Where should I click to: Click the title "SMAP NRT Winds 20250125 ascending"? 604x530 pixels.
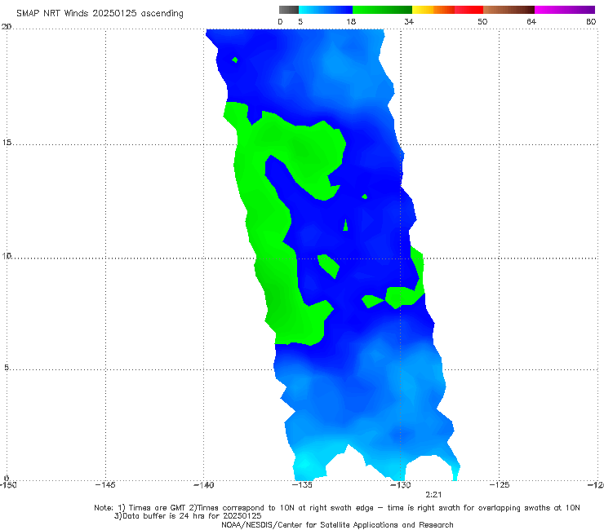point(100,13)
